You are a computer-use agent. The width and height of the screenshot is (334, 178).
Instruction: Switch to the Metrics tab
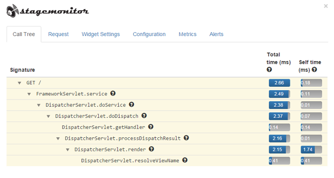pos(187,34)
